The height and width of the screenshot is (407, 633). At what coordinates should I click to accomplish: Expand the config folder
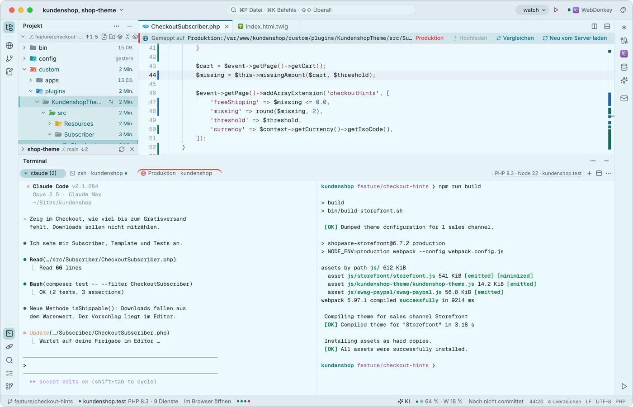[24, 58]
